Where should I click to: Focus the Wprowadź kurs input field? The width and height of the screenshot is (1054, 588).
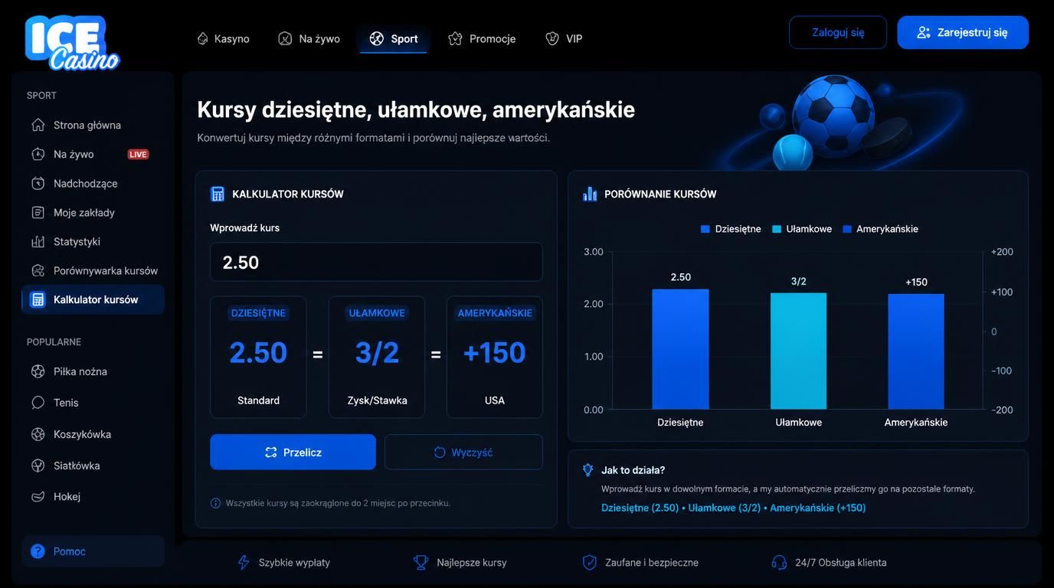pyautogui.click(x=376, y=262)
